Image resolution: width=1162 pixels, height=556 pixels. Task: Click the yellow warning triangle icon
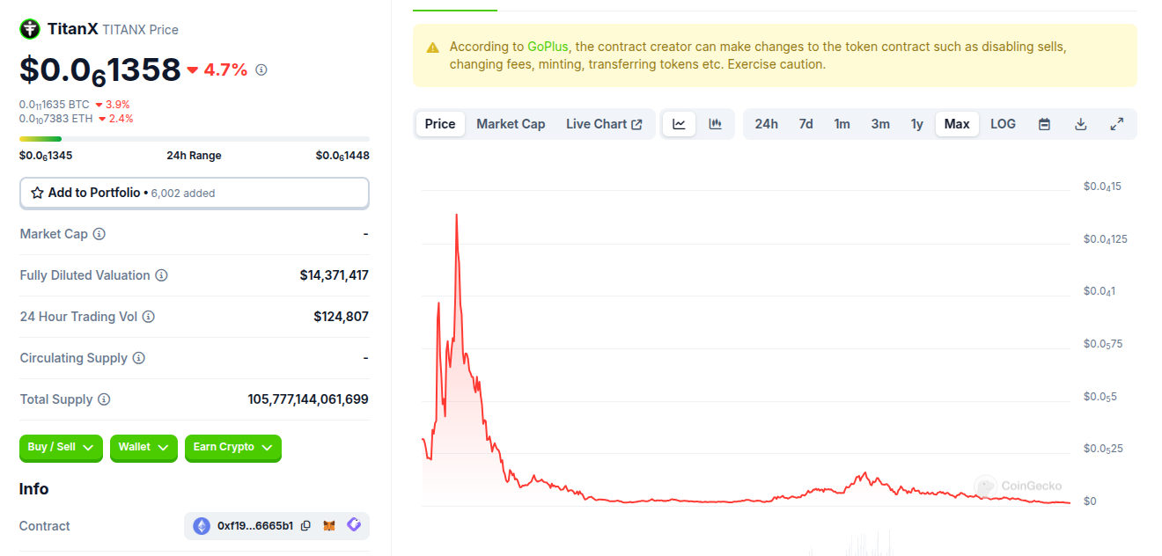coord(432,48)
